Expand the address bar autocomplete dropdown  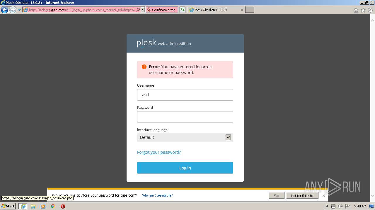[143, 10]
